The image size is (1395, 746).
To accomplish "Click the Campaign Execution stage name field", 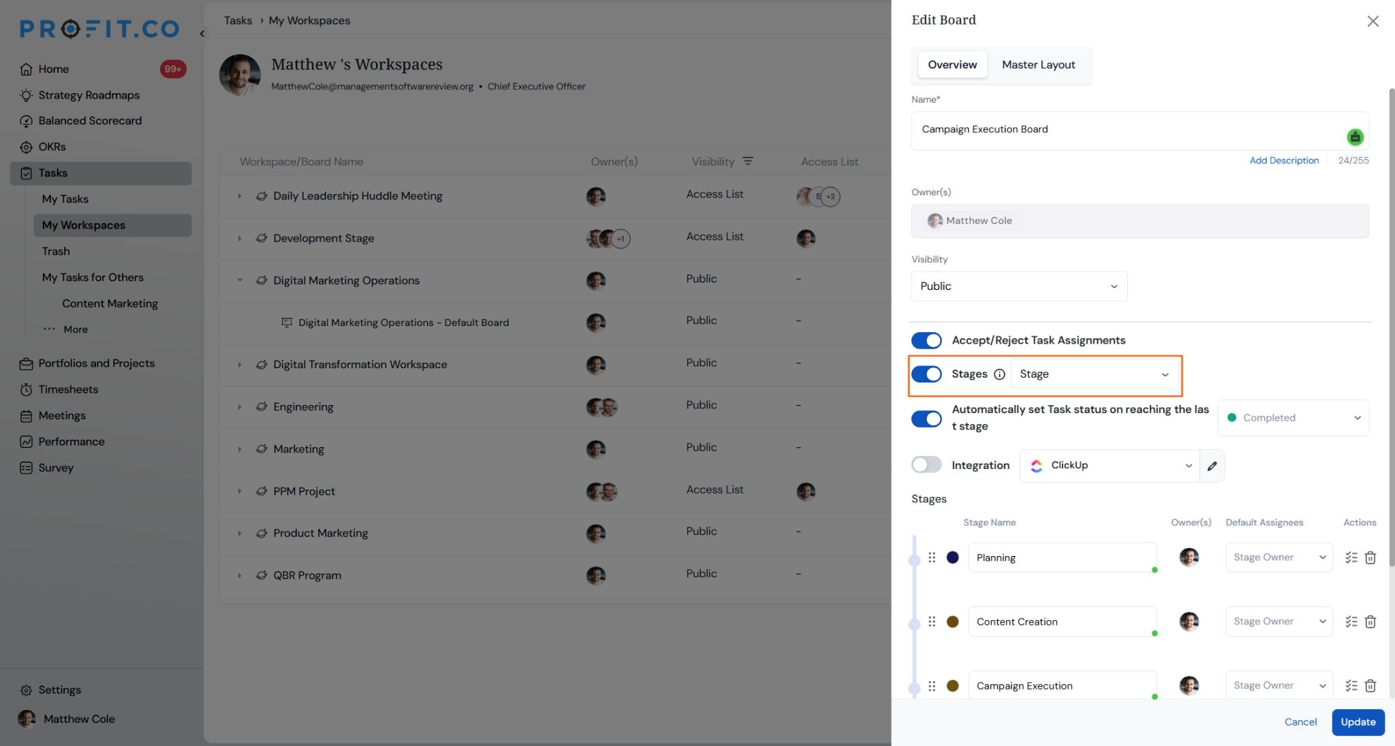I will point(1062,685).
